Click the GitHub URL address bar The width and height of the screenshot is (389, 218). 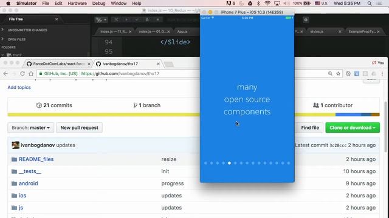[120, 74]
